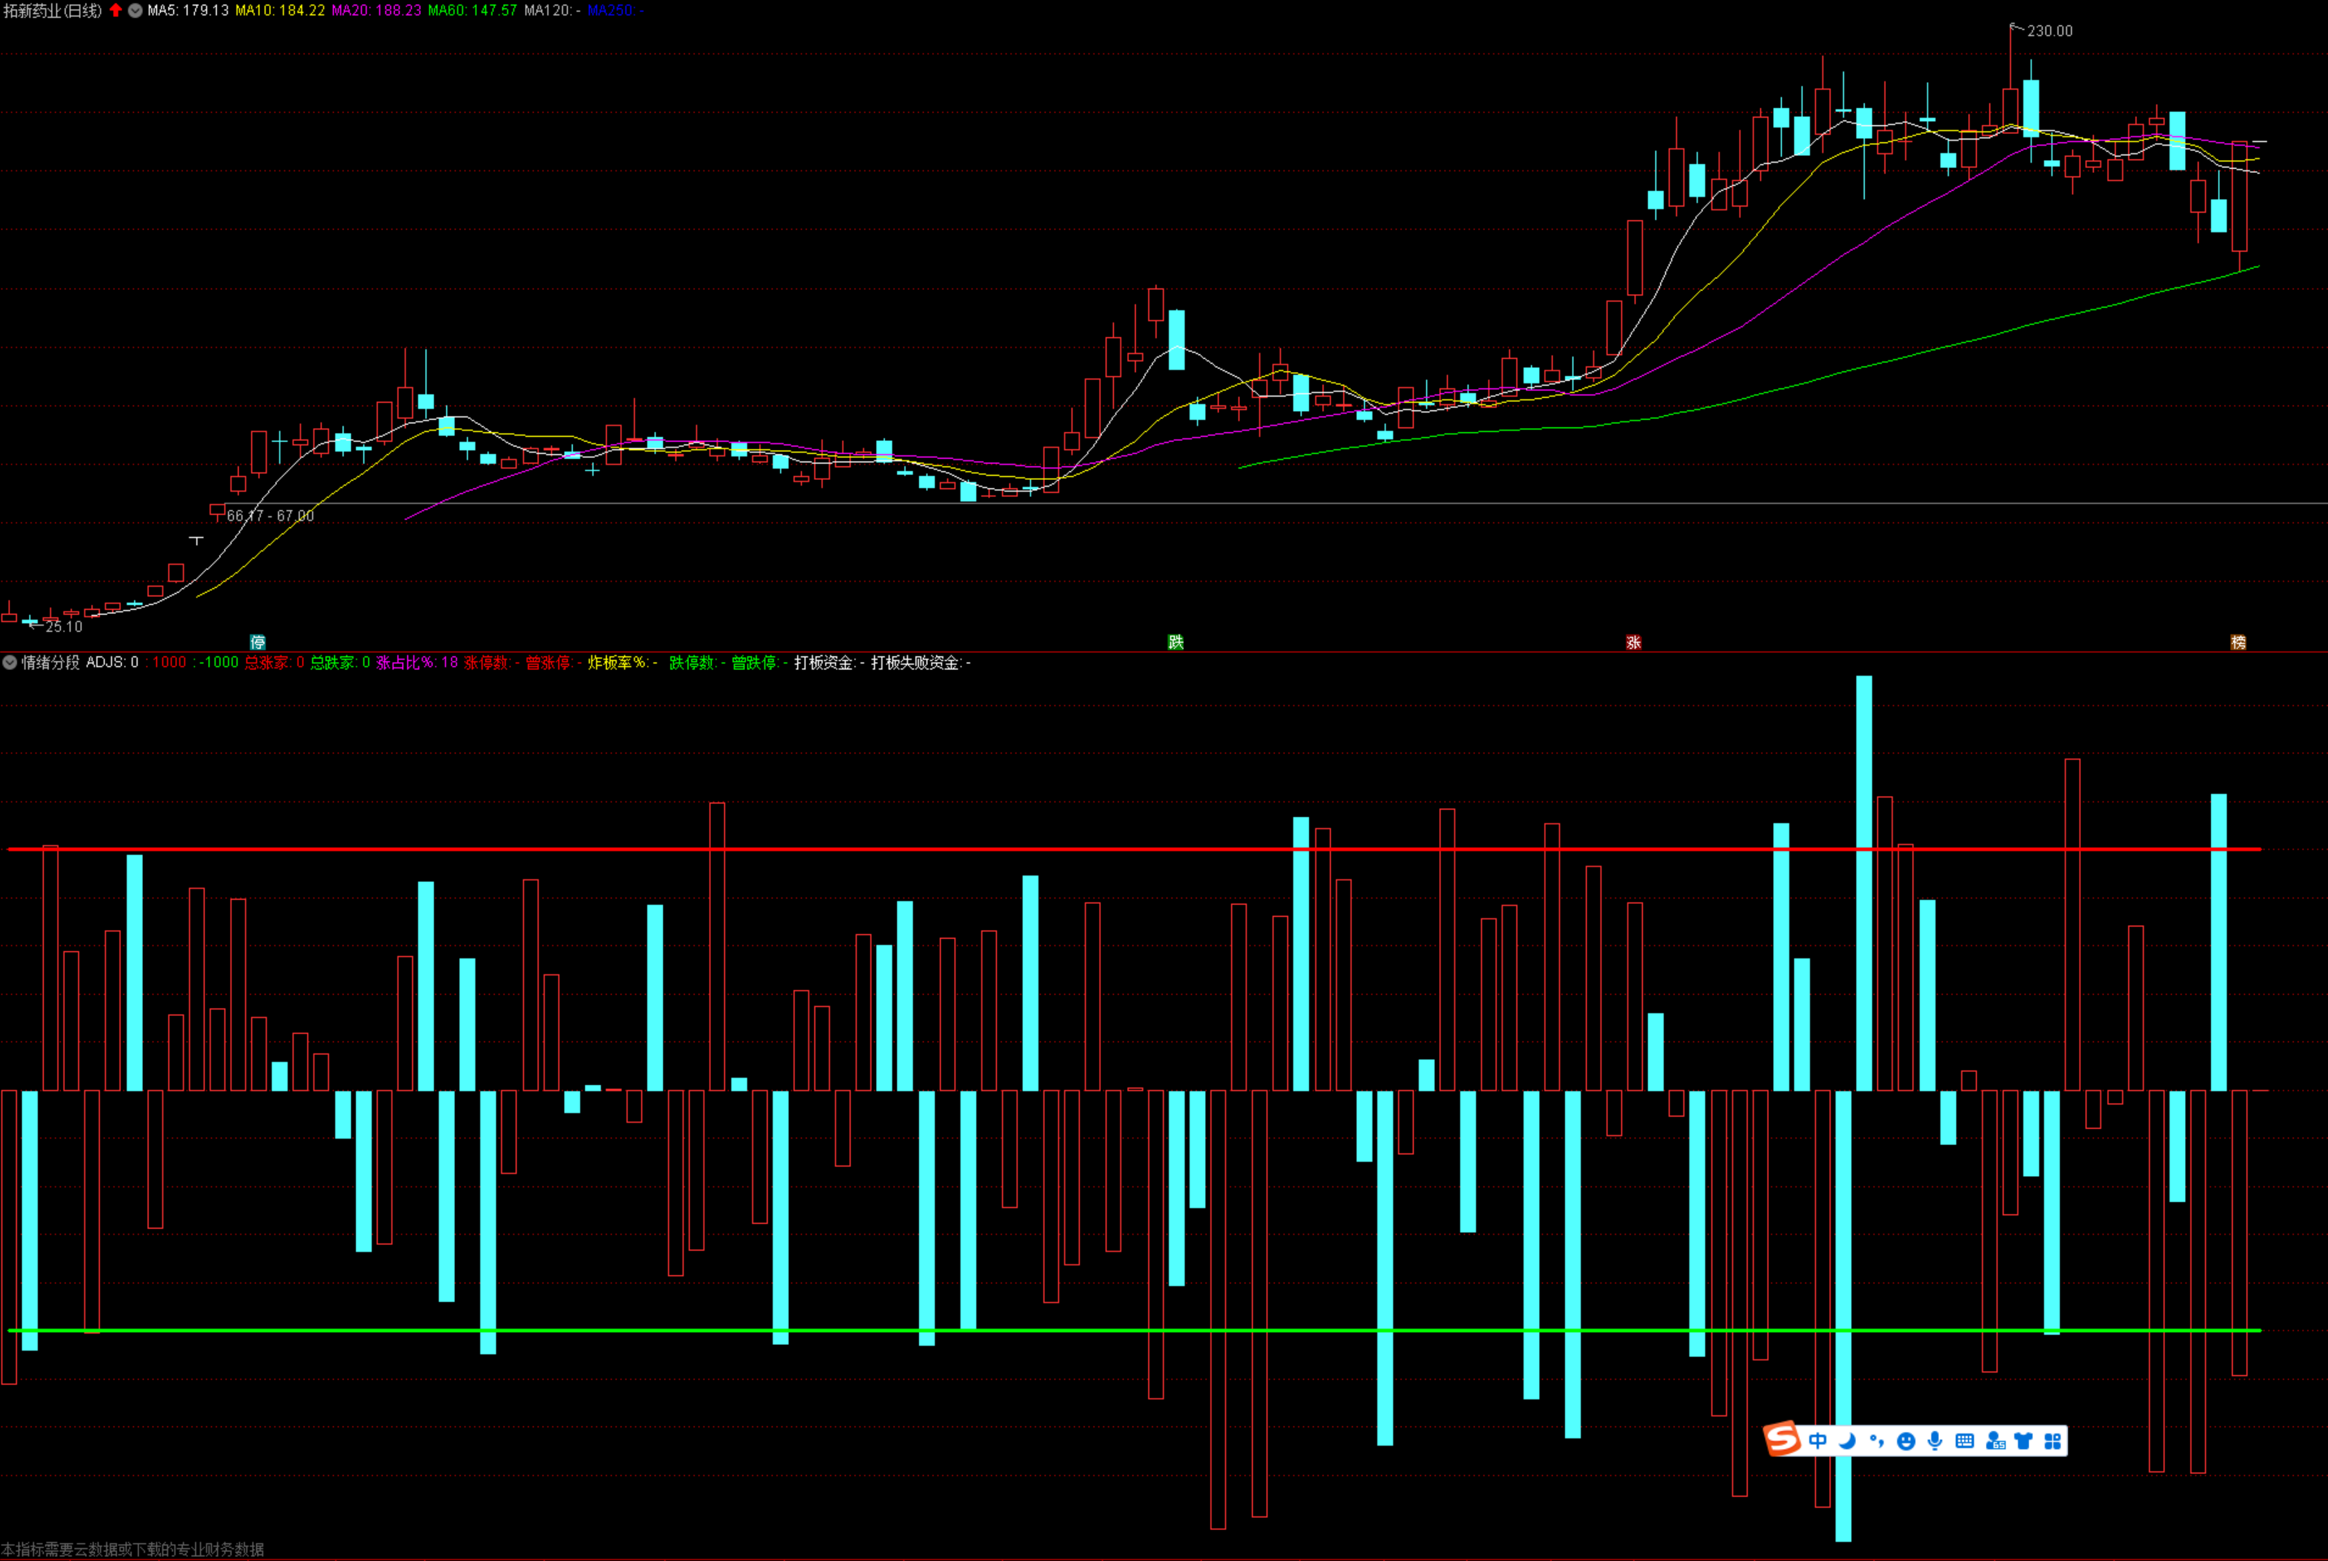Click the red 涨停数 label

[492, 662]
